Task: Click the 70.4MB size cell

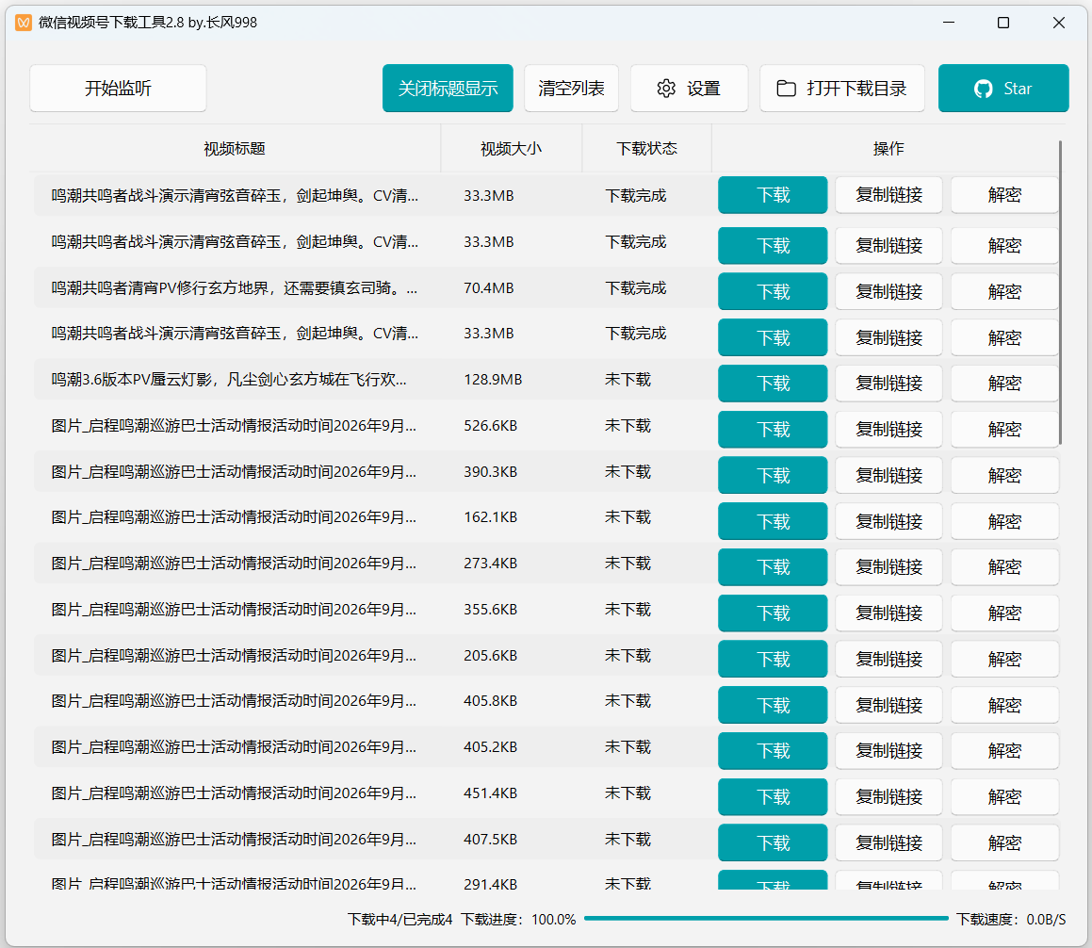Action: [489, 287]
